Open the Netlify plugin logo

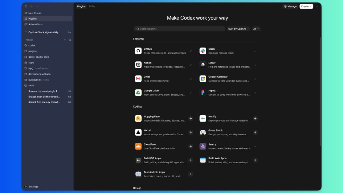coord(203,118)
